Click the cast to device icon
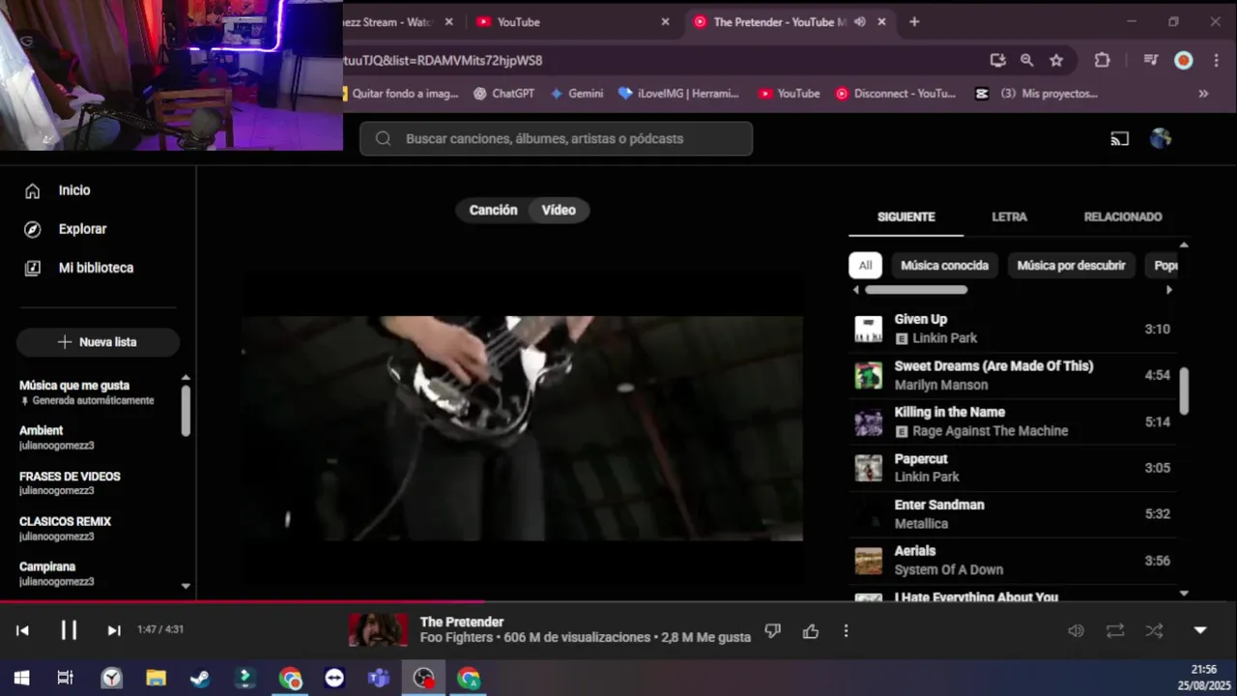1237x696 pixels. (1119, 139)
